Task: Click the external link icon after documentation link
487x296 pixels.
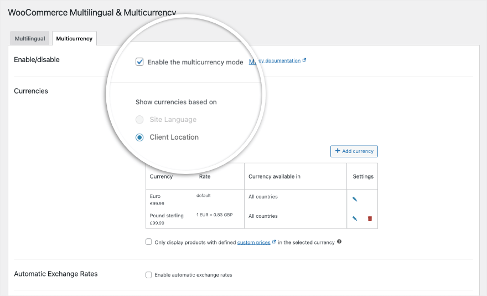Action: (x=304, y=60)
